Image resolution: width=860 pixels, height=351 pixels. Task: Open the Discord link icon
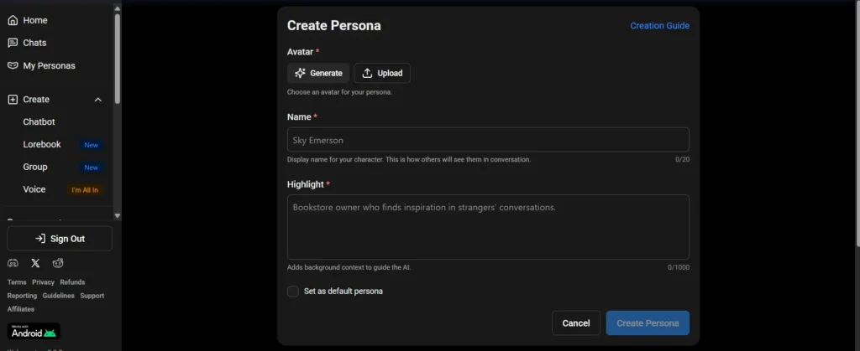coord(13,263)
